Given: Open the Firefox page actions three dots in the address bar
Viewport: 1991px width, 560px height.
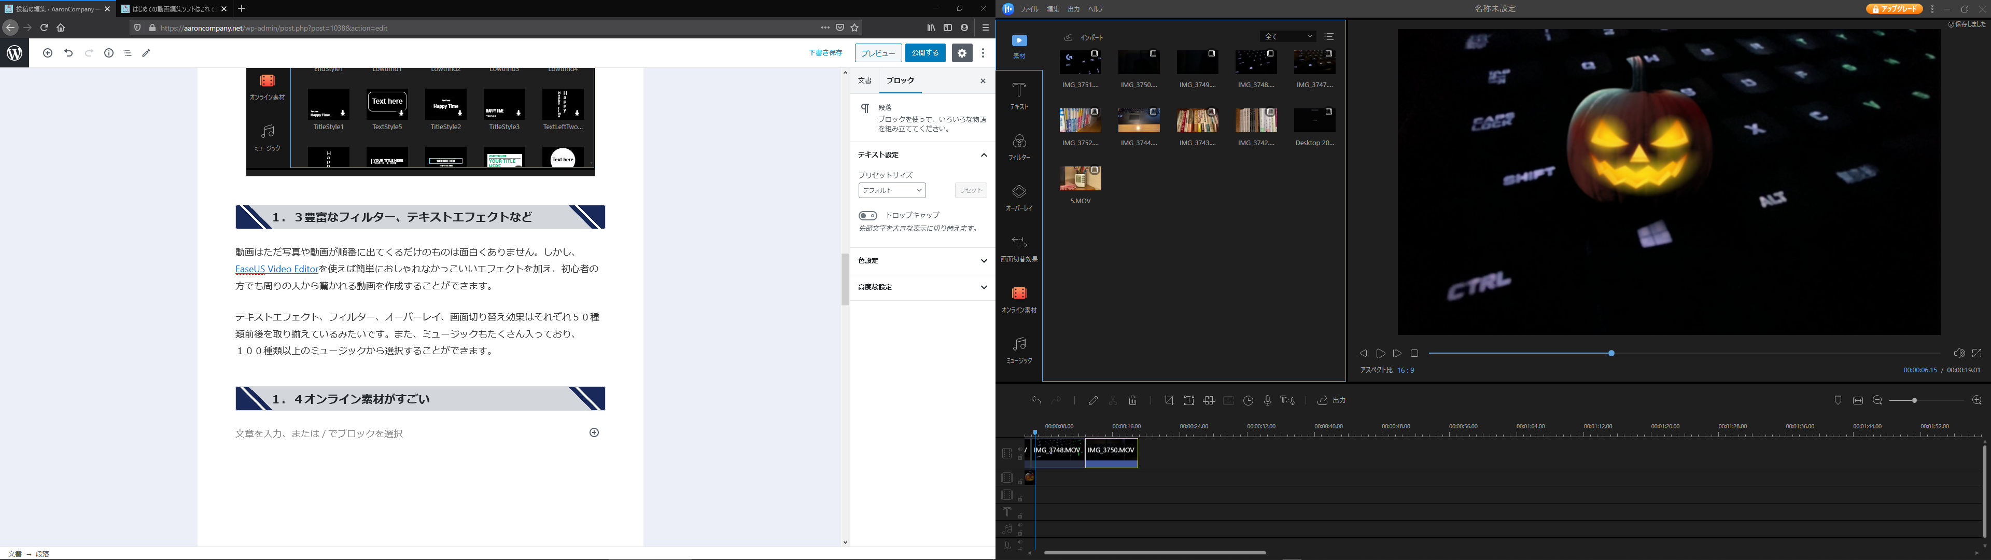Looking at the screenshot, I should 825,28.
